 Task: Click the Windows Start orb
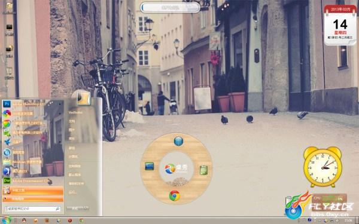click(x=7, y=220)
